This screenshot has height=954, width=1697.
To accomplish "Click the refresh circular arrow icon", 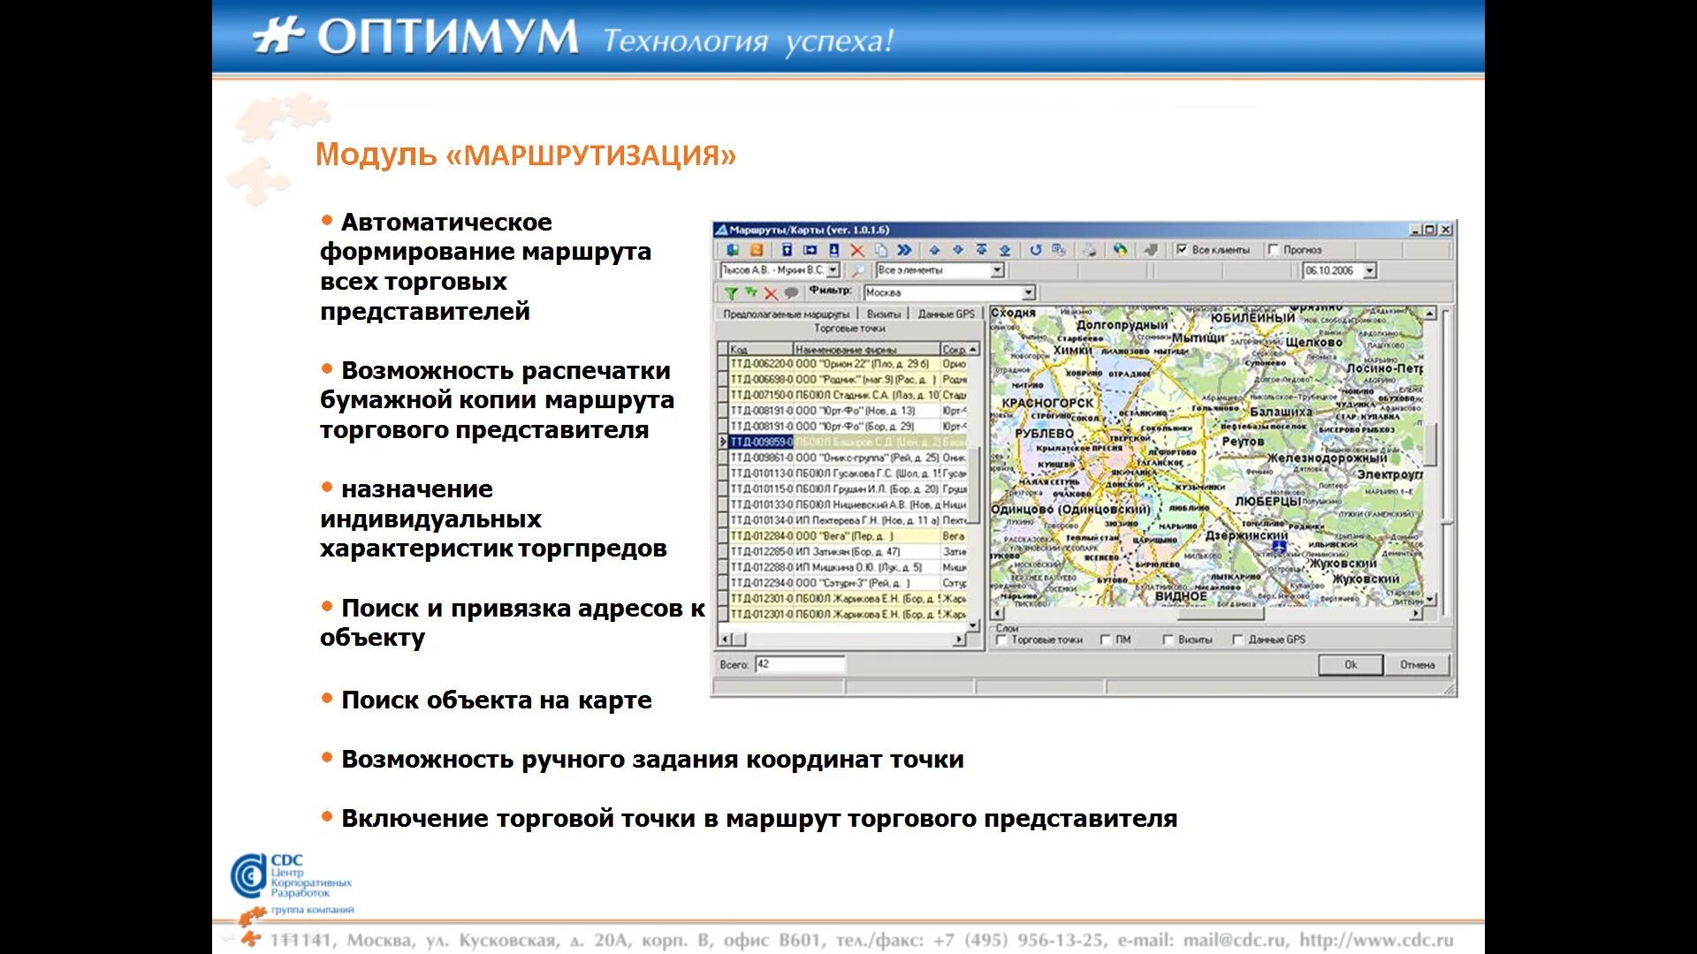I will pos(1036,250).
